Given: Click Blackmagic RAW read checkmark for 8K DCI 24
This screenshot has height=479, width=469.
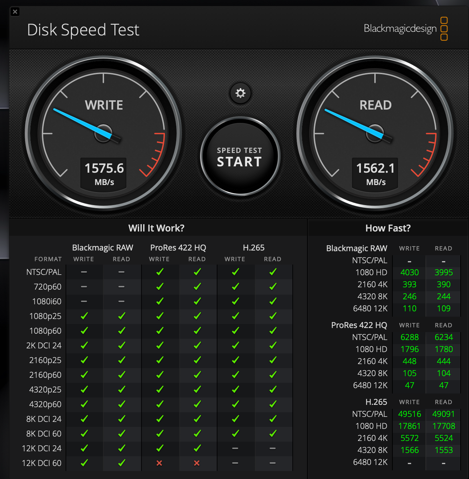Looking at the screenshot, I should (122, 419).
